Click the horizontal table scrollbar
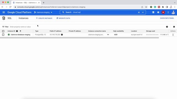This screenshot has height=99, width=177. point(79,38)
